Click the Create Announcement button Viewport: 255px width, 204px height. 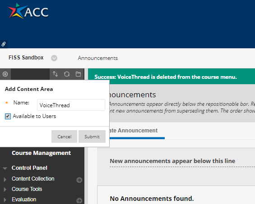point(133,131)
